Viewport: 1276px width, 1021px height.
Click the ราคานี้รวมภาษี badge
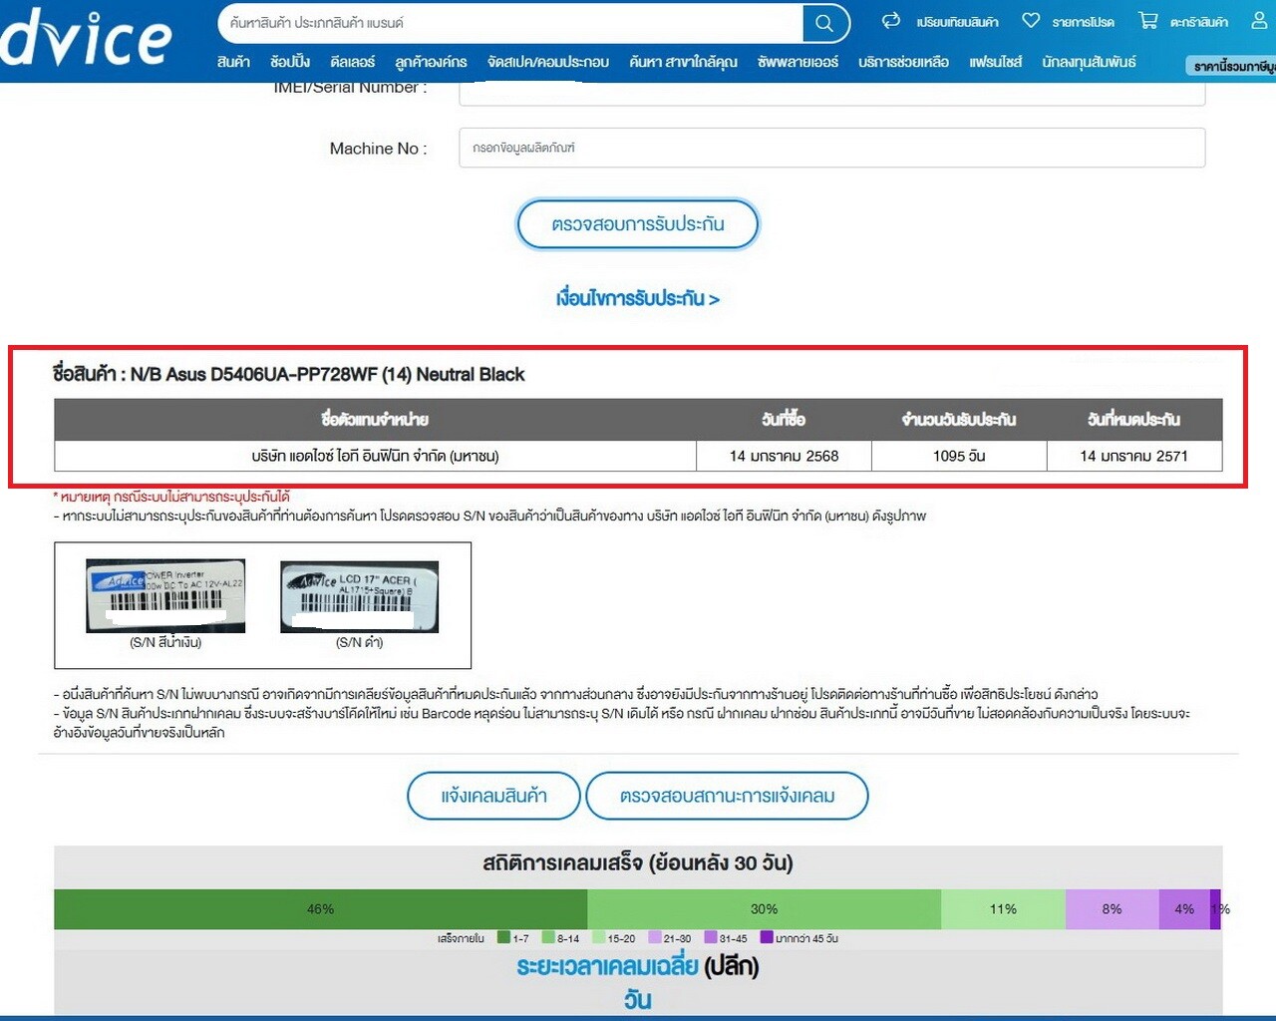[1231, 67]
